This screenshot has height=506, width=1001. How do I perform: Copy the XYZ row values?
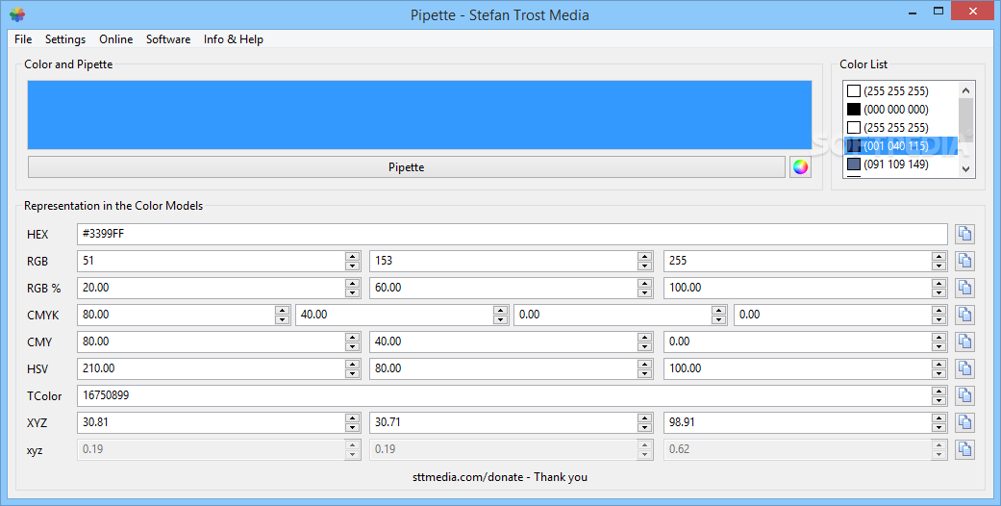964,422
